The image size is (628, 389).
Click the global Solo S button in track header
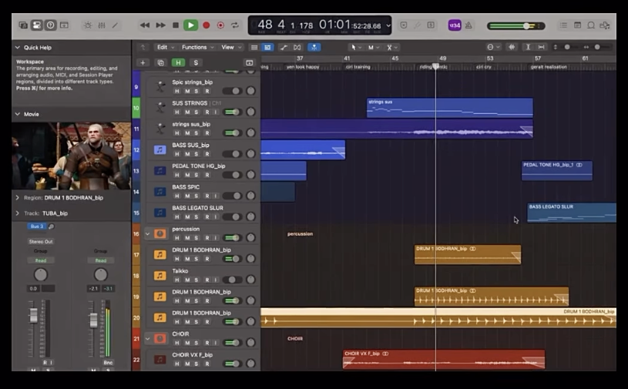click(196, 62)
